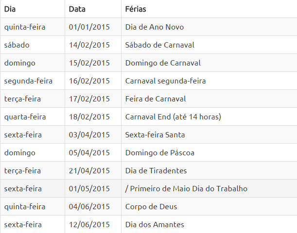
Task: Click the 'sábado' weekday cell
Action: pos(17,45)
